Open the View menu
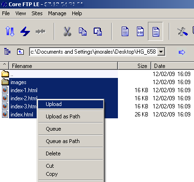 click(20, 13)
